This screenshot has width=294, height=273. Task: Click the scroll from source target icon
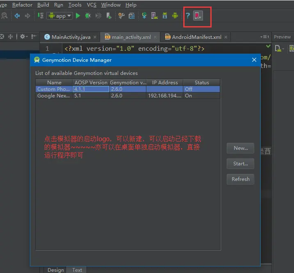[x=2, y=36]
